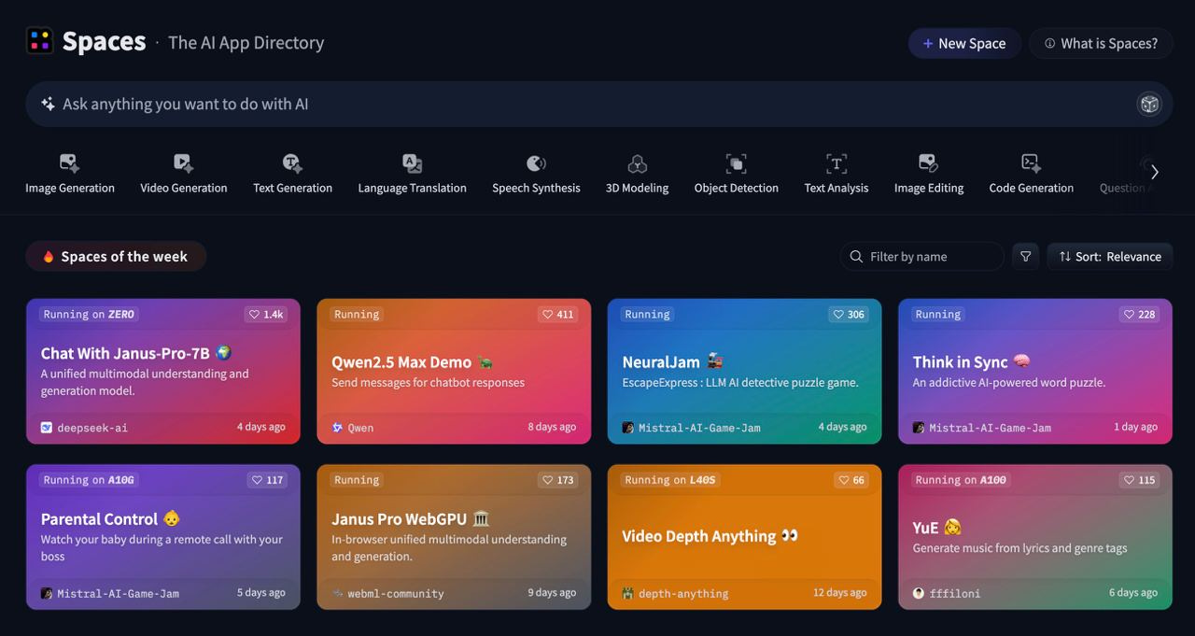Click the Filter by name field
Screen dimensions: 1195x636
922,256
